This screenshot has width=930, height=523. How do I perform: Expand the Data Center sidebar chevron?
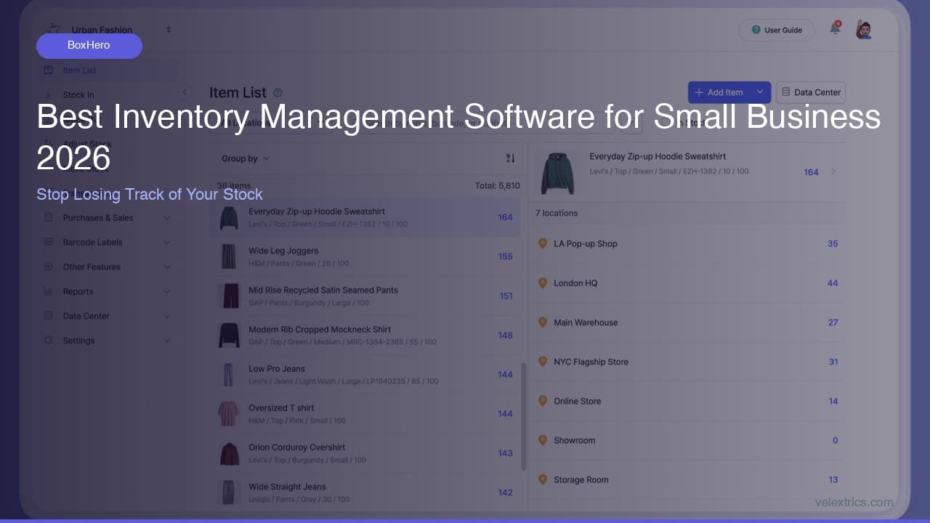click(x=166, y=316)
